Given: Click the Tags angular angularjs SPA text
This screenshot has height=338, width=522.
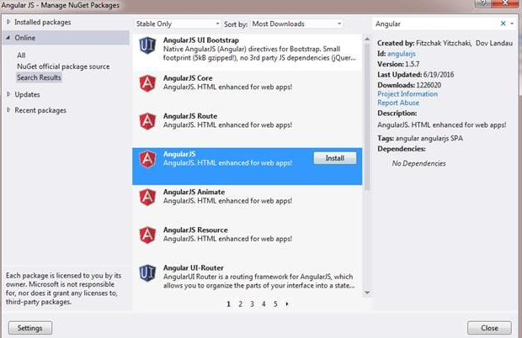Looking at the screenshot, I should coord(420,138).
